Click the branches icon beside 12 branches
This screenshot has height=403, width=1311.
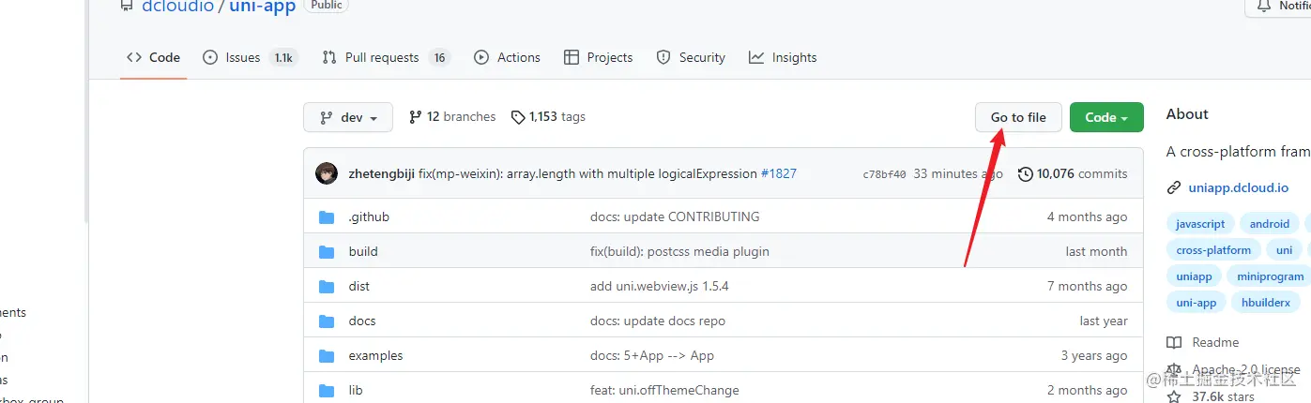pos(416,117)
